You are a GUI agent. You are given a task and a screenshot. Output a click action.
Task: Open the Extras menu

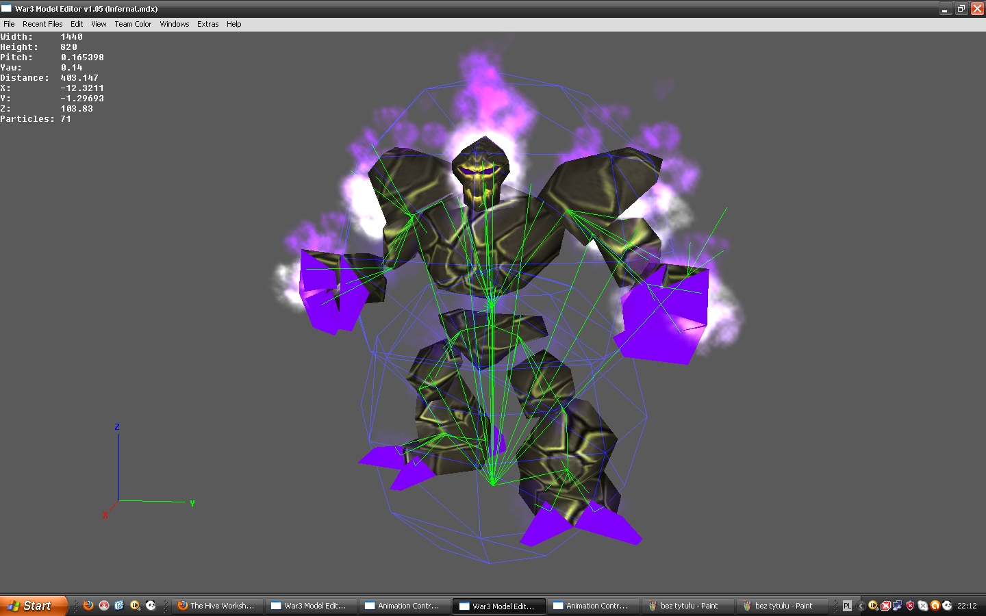pos(208,24)
